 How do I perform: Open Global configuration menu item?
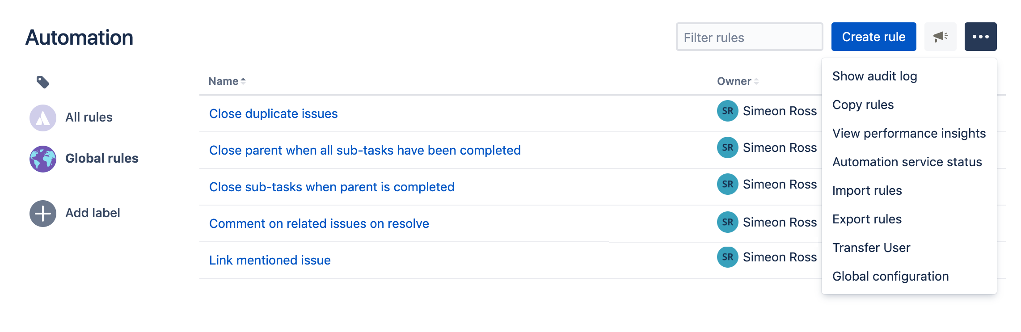tap(890, 276)
